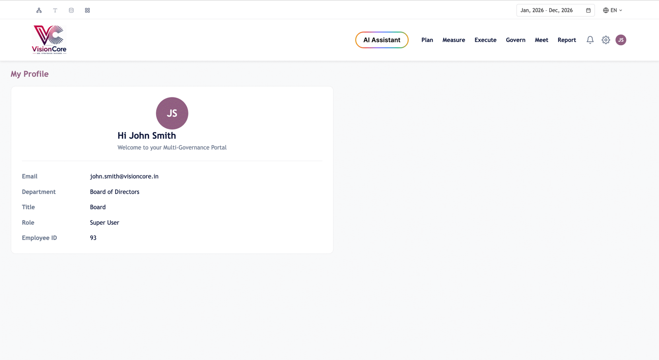This screenshot has width=659, height=360.
Task: Open the settings gear
Action: (x=606, y=40)
